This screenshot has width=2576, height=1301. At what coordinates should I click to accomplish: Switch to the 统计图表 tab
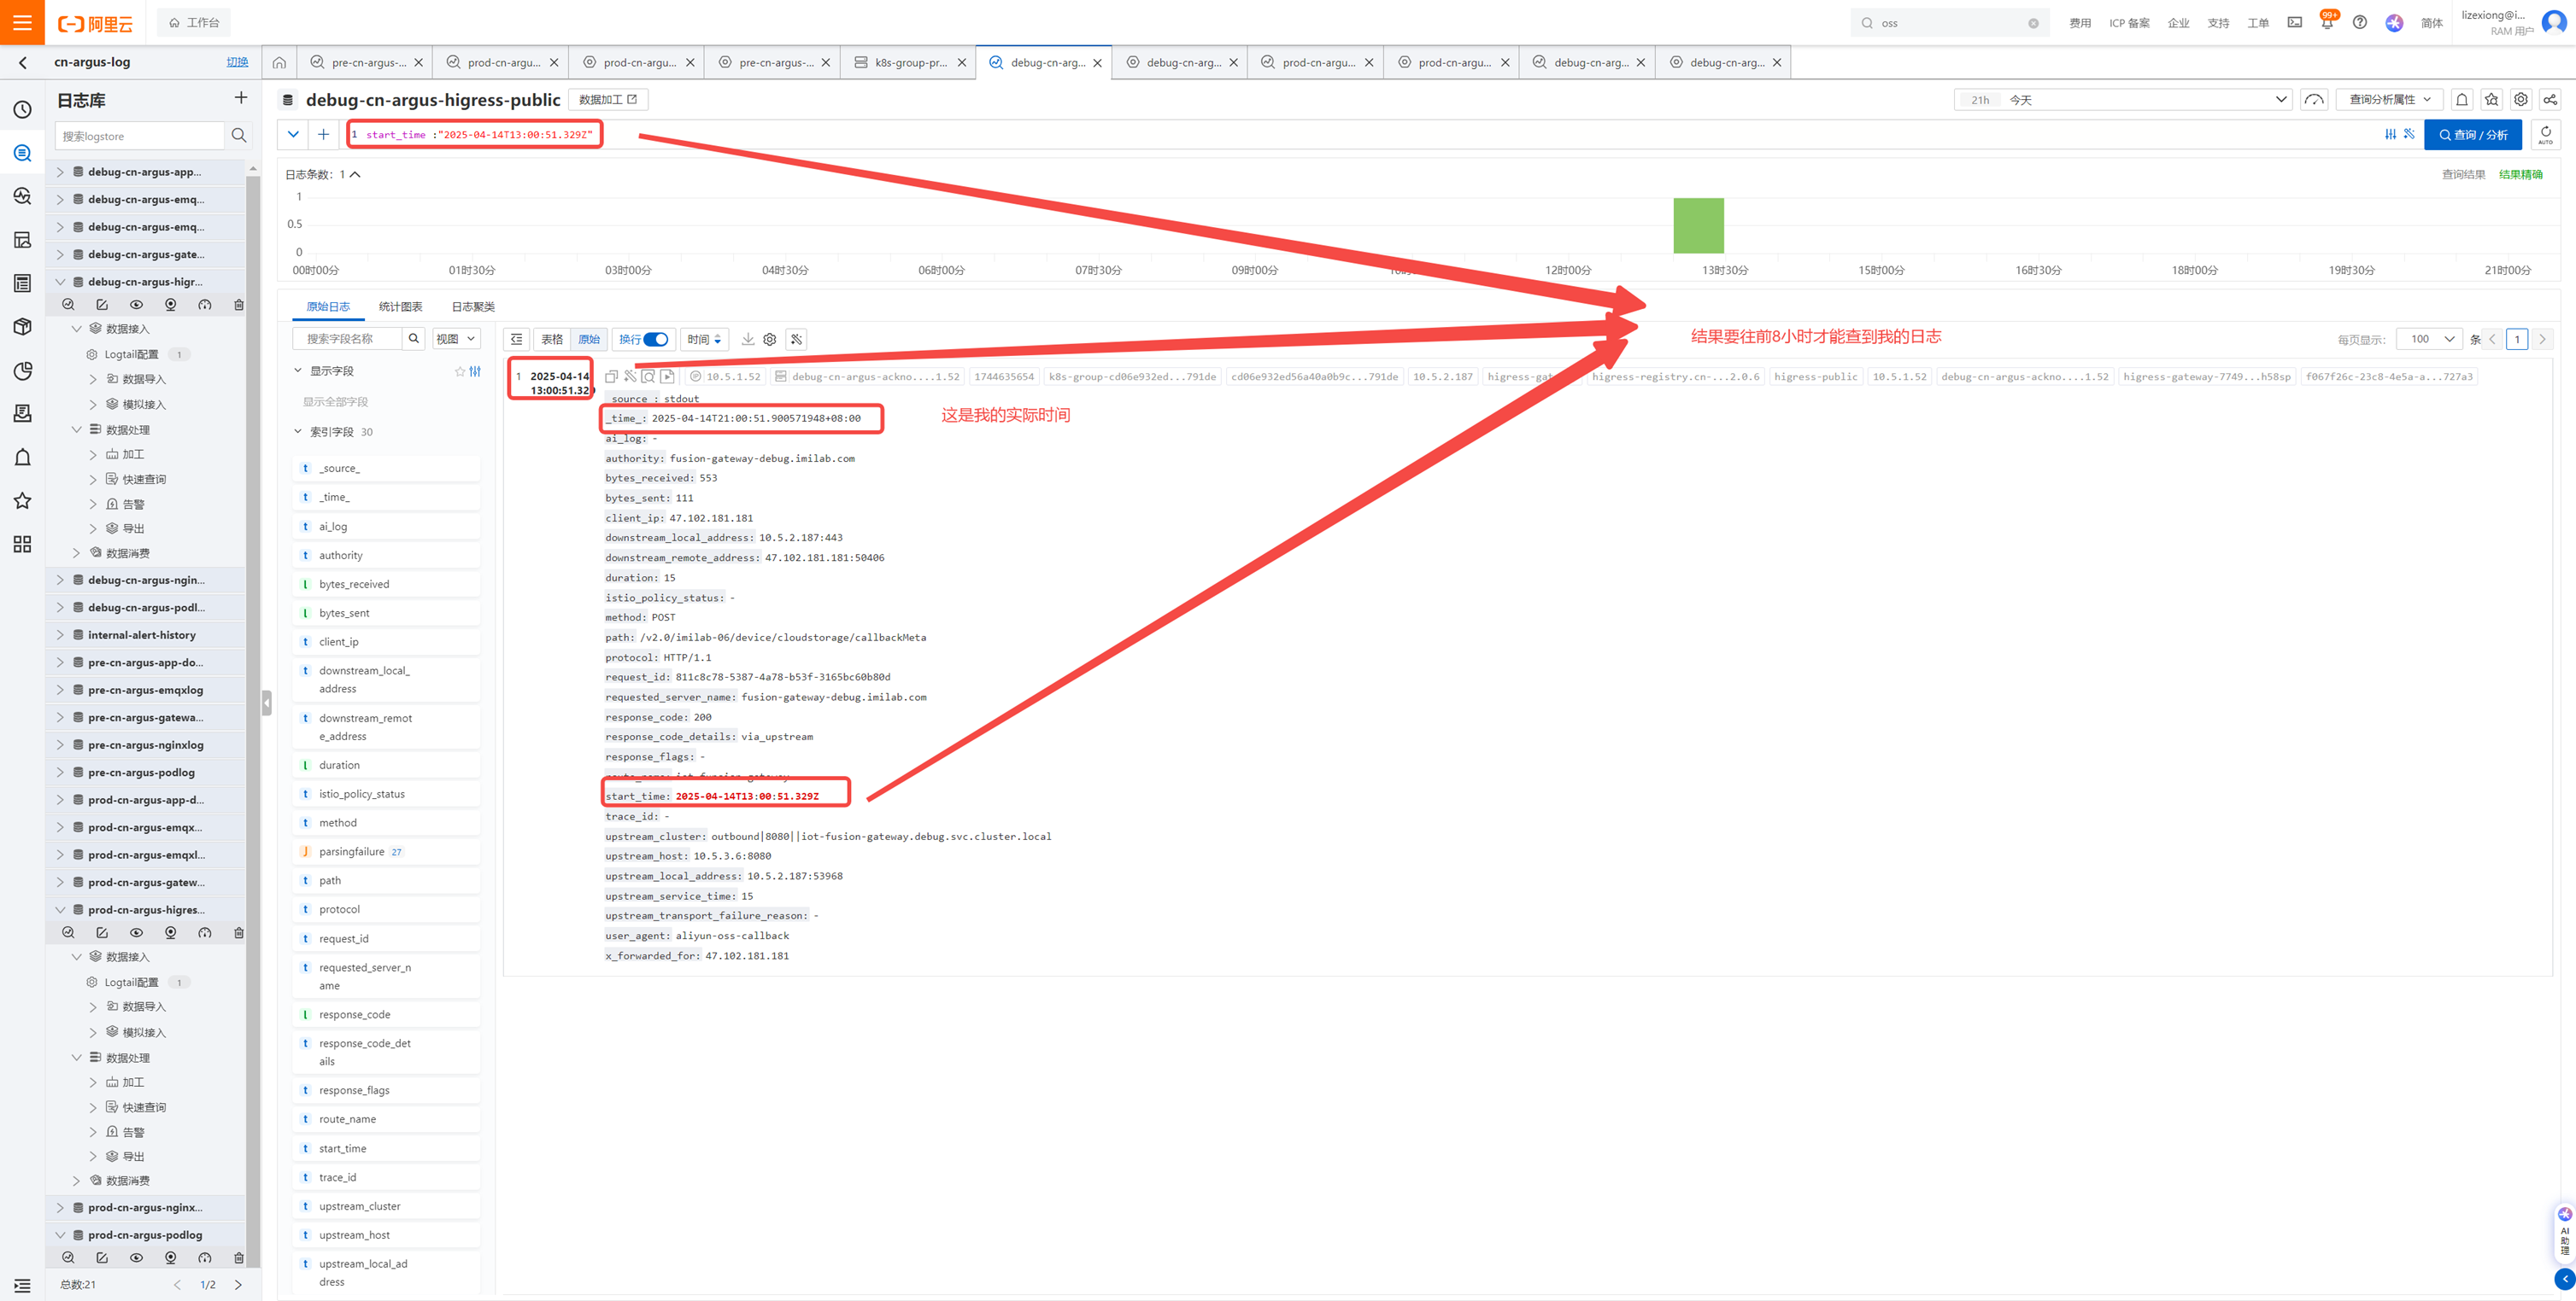pyautogui.click(x=400, y=306)
